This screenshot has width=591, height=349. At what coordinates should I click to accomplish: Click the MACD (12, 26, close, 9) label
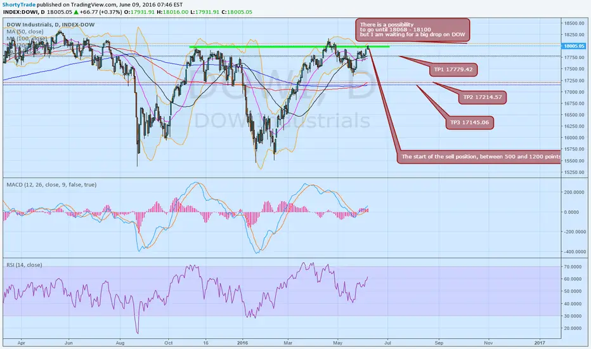coord(51,185)
